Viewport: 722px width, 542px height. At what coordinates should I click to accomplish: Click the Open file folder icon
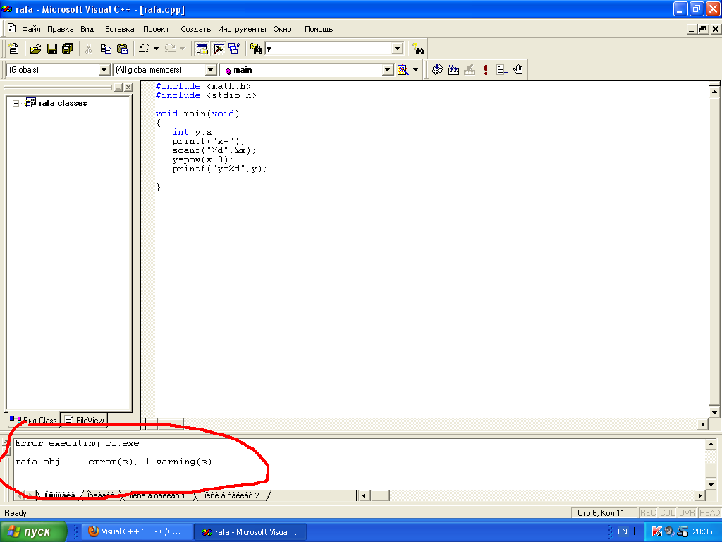click(35, 49)
